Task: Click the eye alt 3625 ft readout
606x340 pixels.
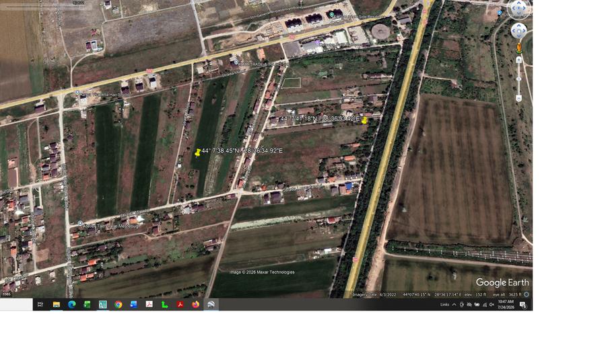Action: click(508, 294)
